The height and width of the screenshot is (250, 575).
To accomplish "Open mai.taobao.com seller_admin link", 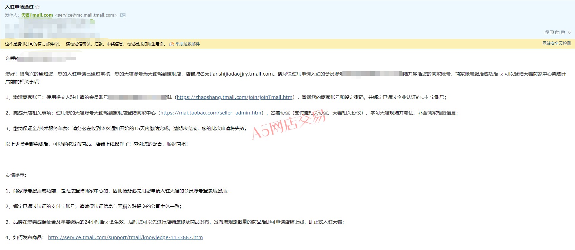I will point(211,113).
